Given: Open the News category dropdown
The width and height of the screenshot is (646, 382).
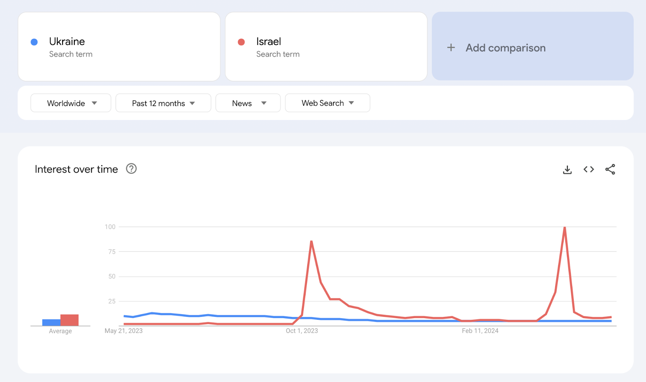Looking at the screenshot, I should tap(248, 103).
